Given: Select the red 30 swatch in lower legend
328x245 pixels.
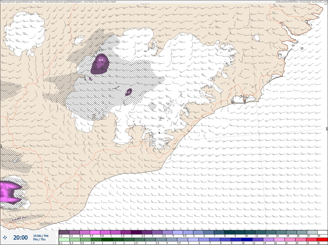Looking at the screenshot, I should pyautogui.click(x=322, y=239).
